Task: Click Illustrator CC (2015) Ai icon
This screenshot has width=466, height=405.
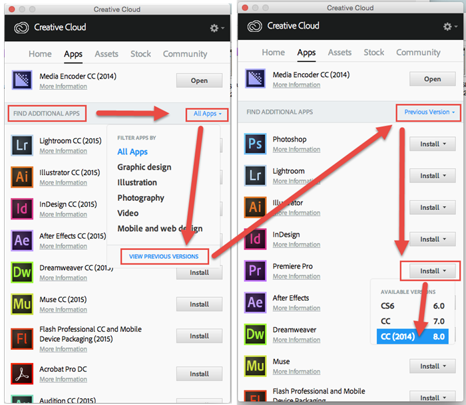Action: click(x=22, y=177)
